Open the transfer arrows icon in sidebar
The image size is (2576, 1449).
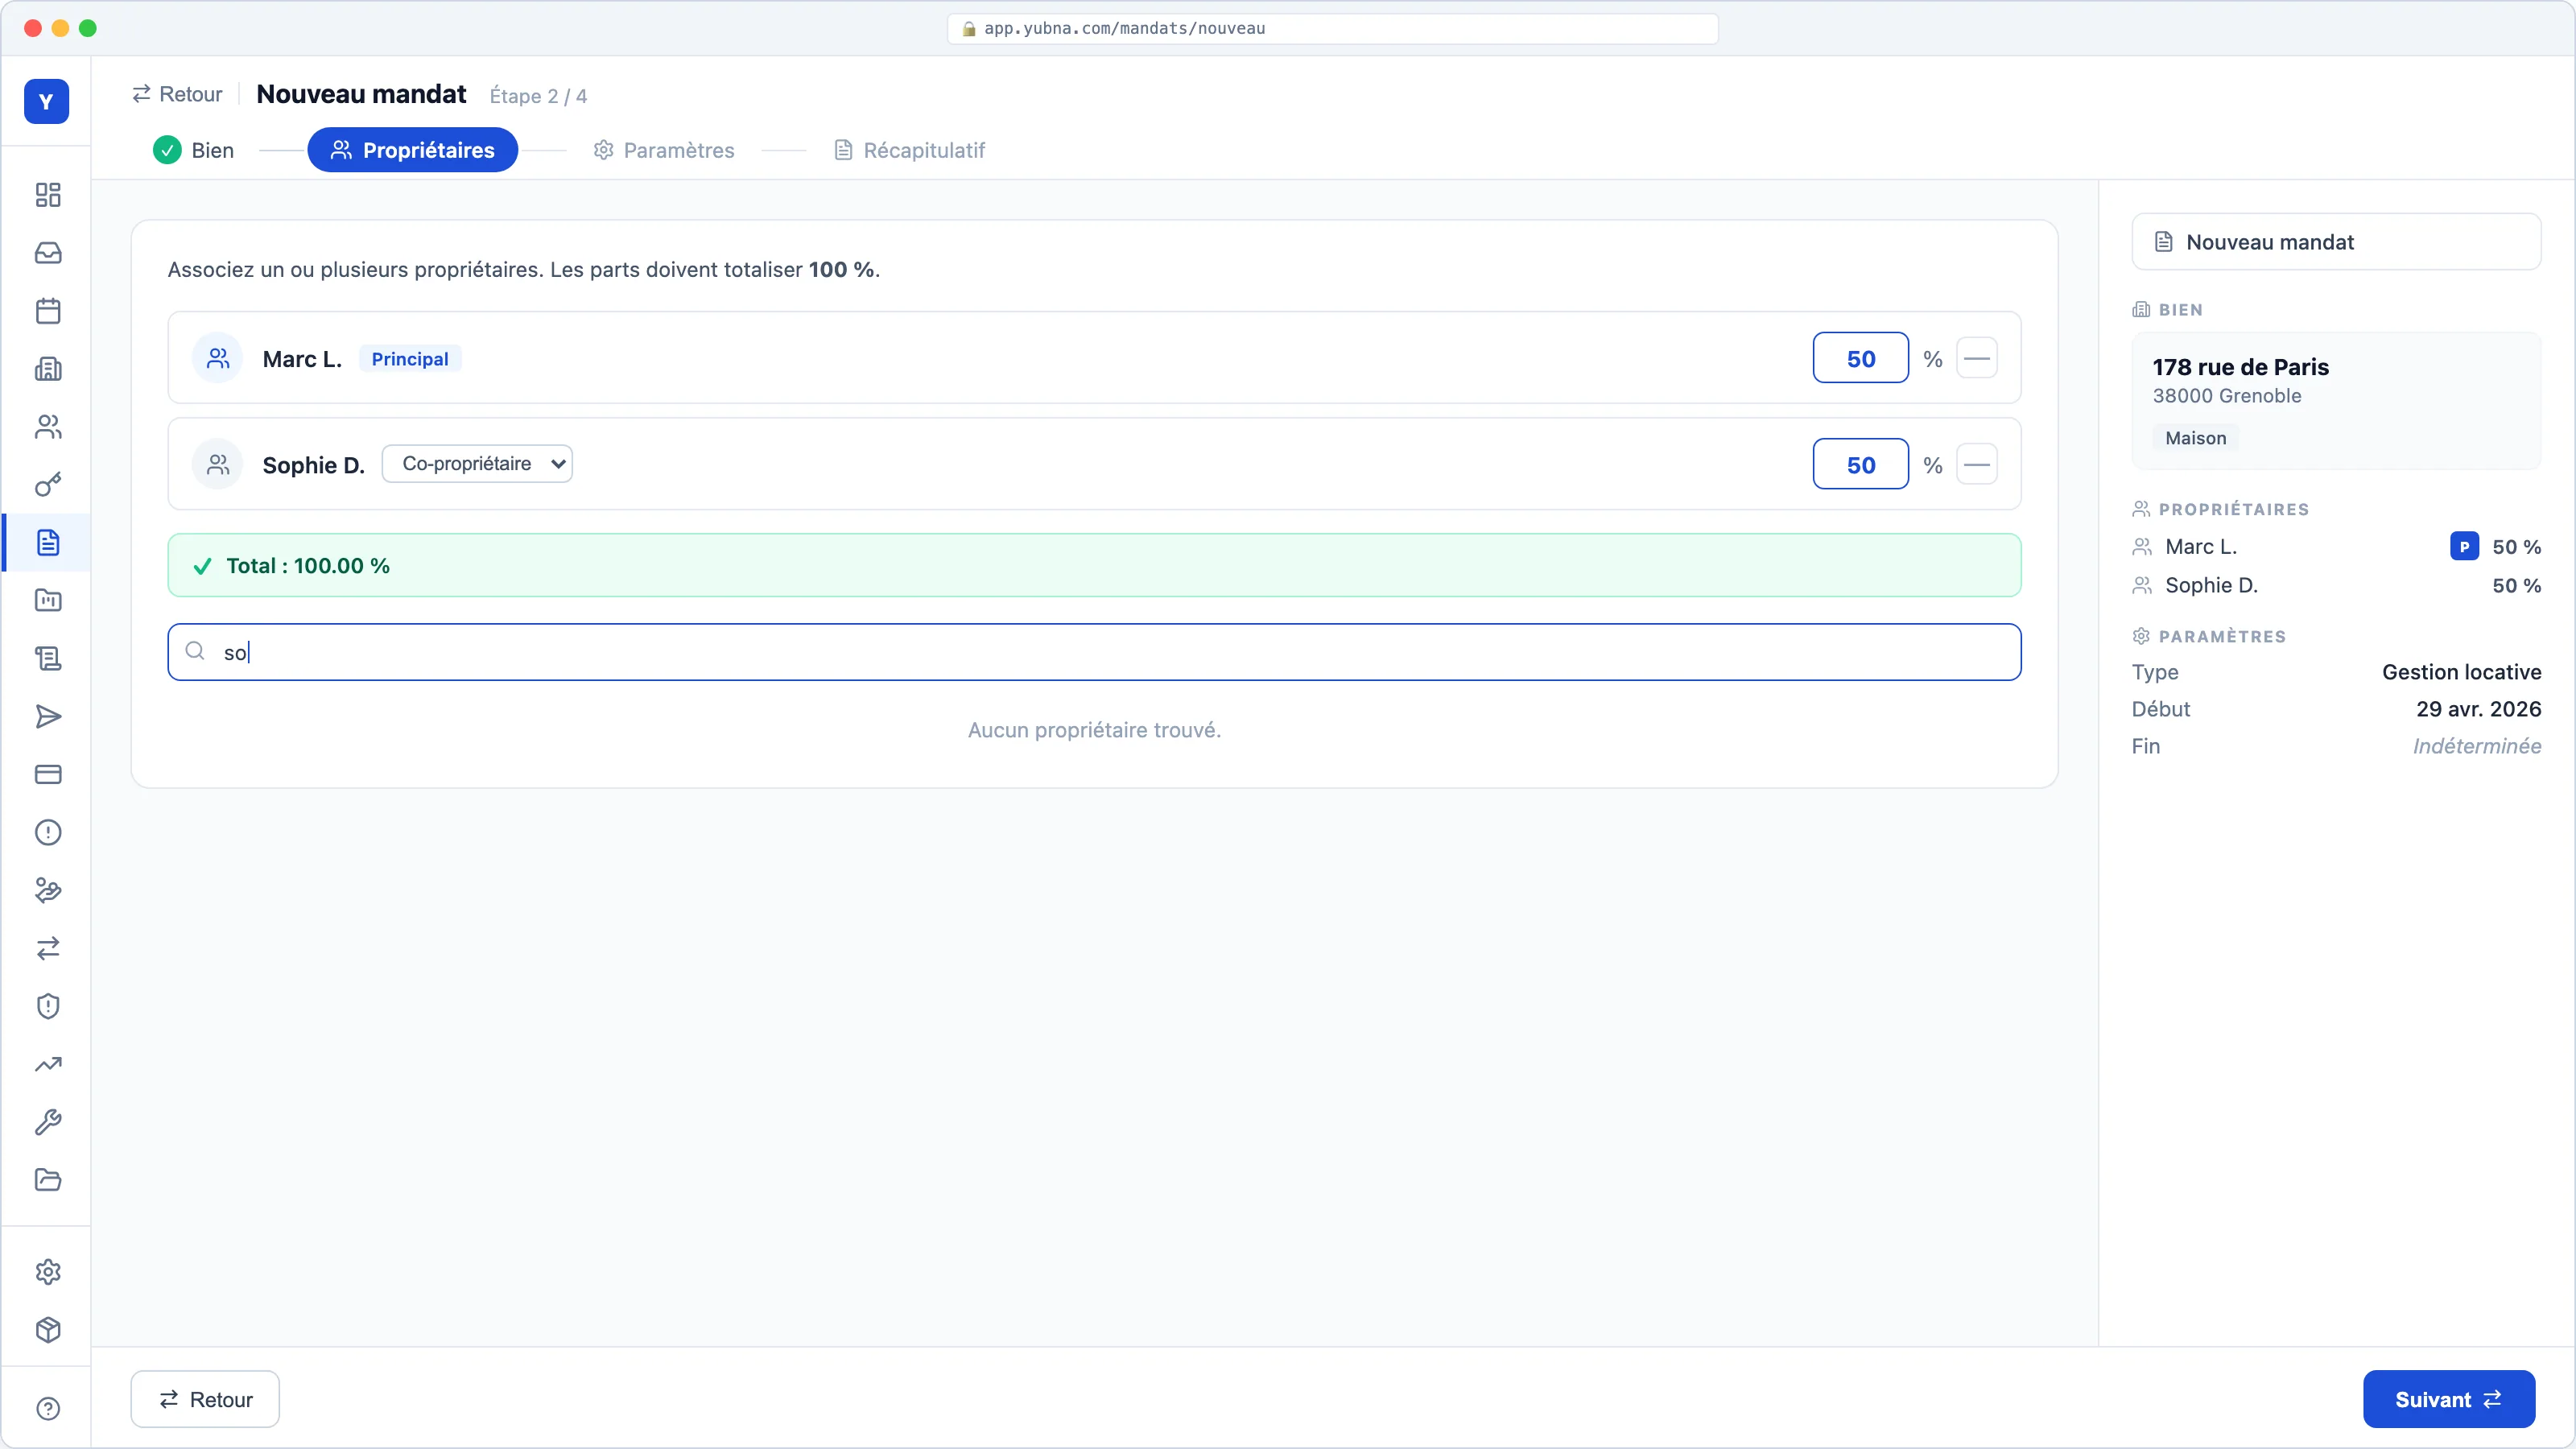[48, 948]
